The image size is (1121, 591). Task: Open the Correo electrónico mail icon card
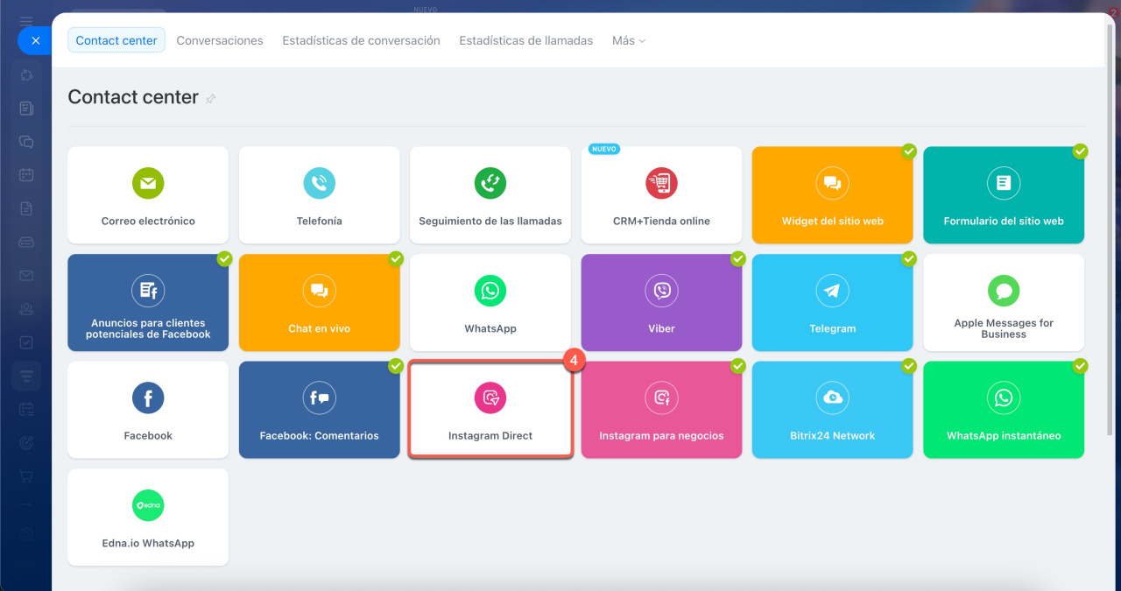click(x=148, y=194)
